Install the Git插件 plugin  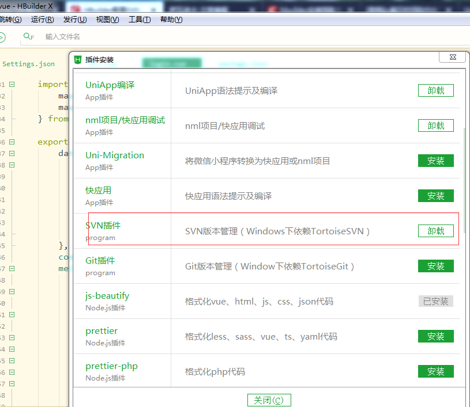click(435, 266)
